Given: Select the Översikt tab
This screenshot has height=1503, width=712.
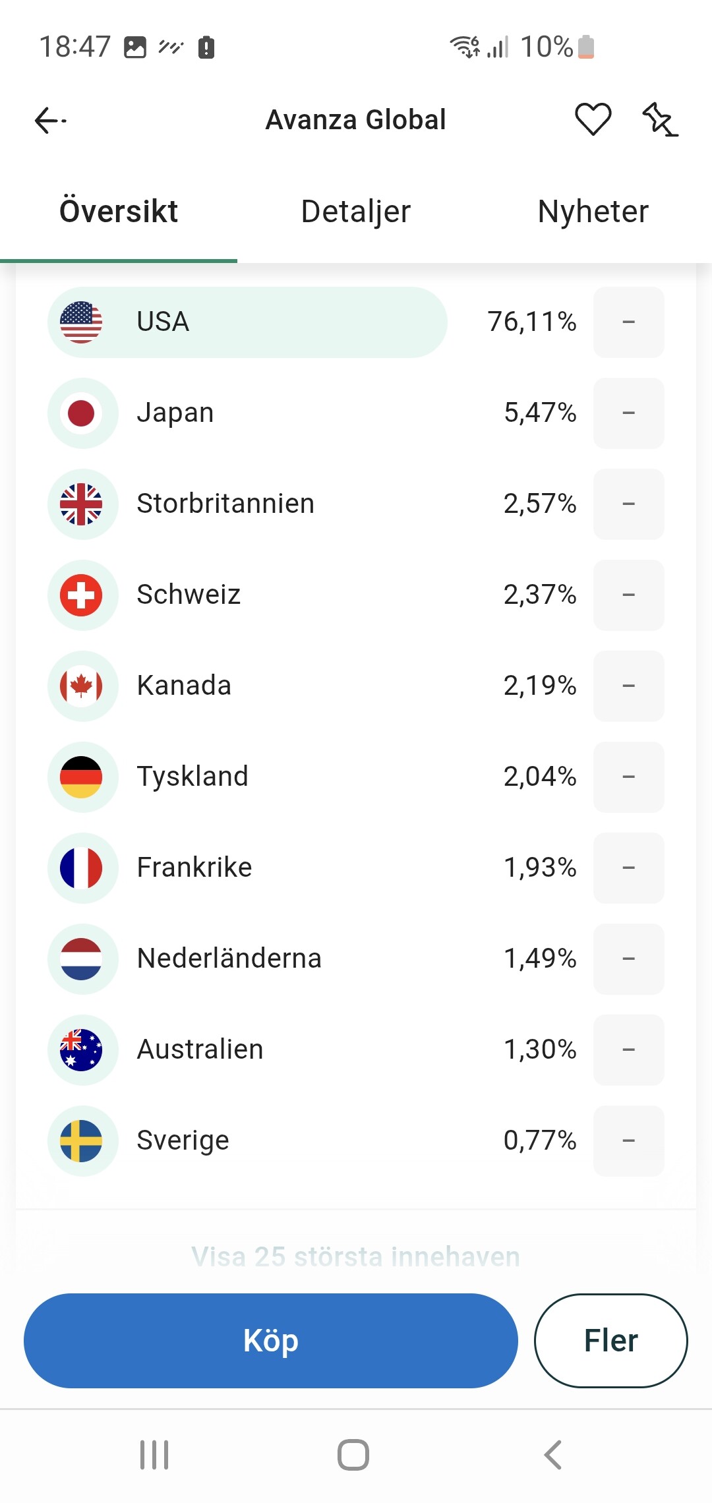Looking at the screenshot, I should click(x=119, y=212).
